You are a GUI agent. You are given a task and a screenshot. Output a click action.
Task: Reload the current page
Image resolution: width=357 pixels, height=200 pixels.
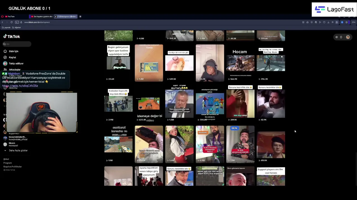11,22
